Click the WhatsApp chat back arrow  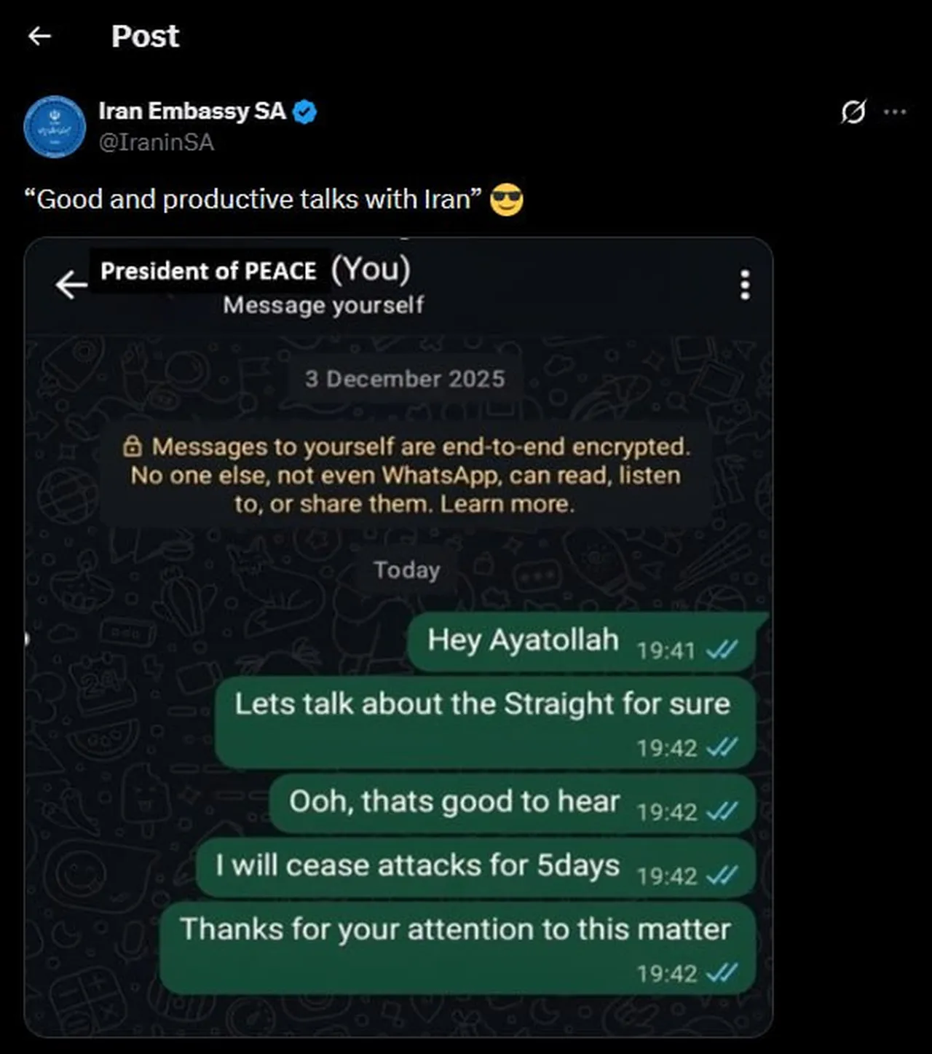pyautogui.click(x=71, y=284)
